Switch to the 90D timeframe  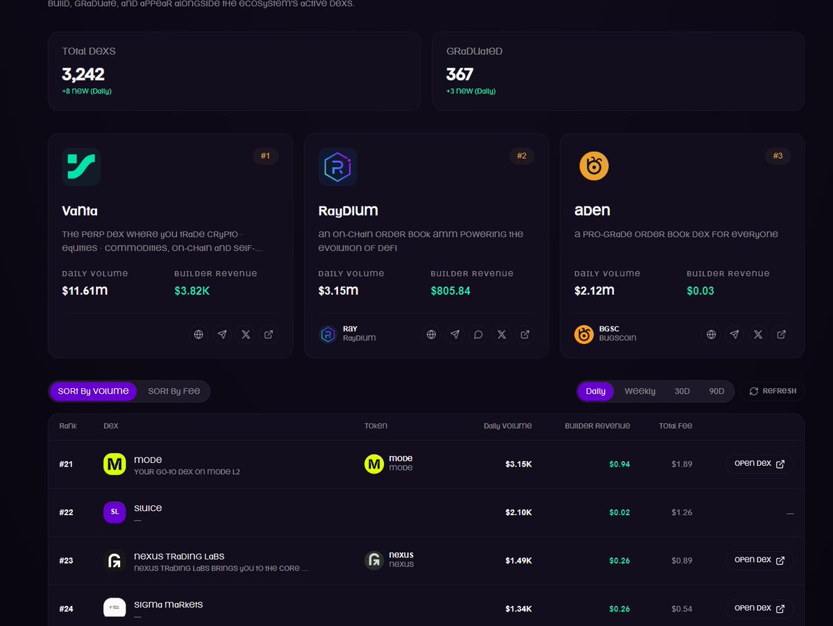pos(716,391)
